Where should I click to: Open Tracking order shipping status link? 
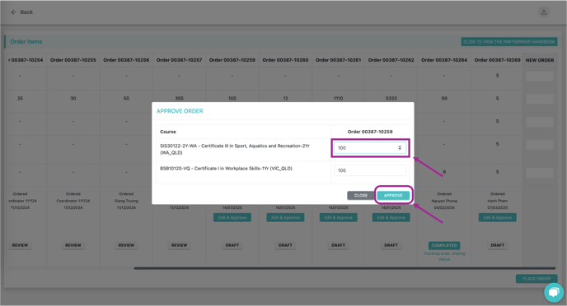click(x=444, y=256)
